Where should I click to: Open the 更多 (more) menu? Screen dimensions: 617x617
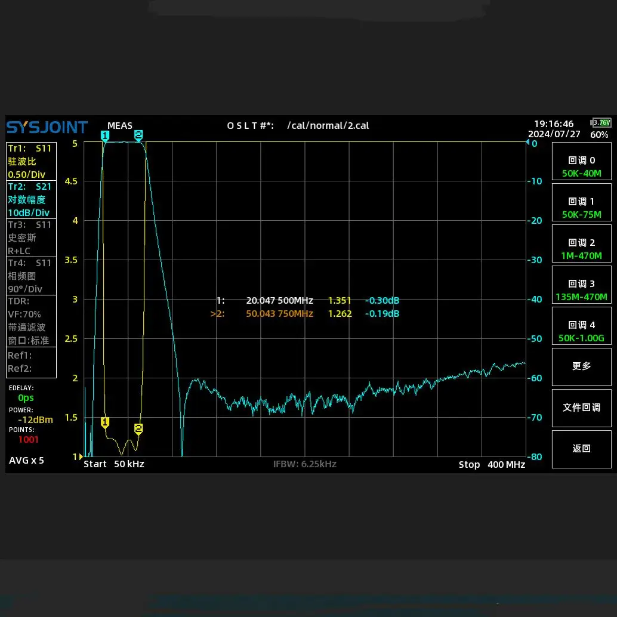581,367
